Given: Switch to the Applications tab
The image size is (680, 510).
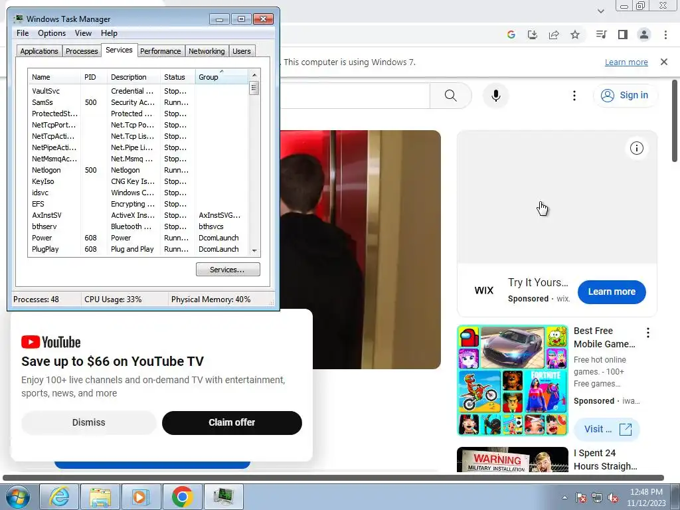Looking at the screenshot, I should [39, 51].
